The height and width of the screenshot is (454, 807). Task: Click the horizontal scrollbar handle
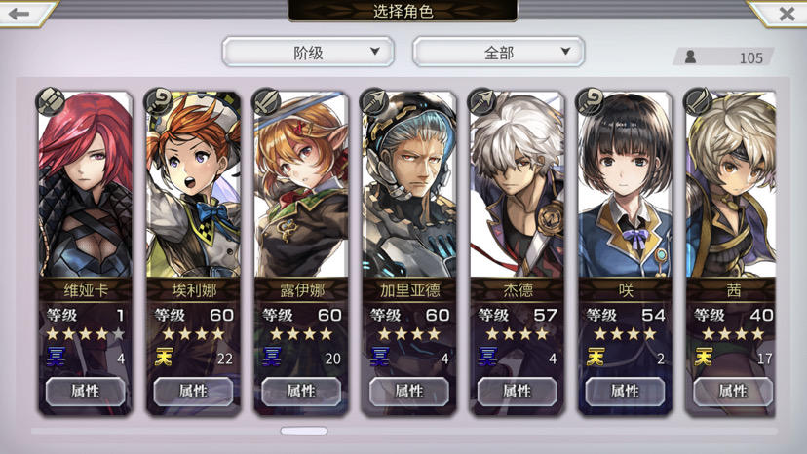pyautogui.click(x=304, y=431)
